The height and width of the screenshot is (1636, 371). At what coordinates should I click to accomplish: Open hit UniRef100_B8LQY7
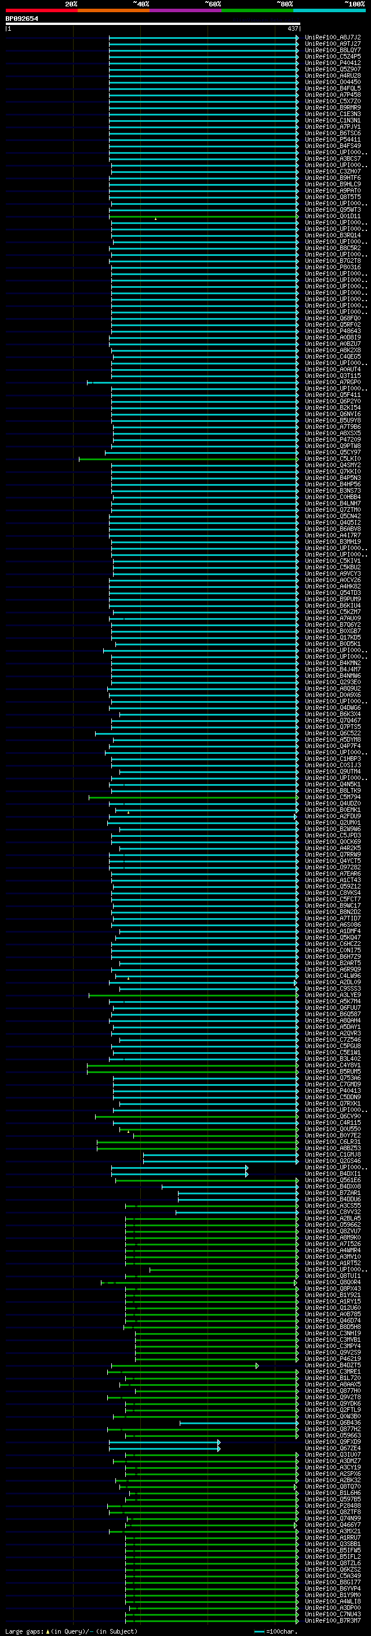point(333,50)
